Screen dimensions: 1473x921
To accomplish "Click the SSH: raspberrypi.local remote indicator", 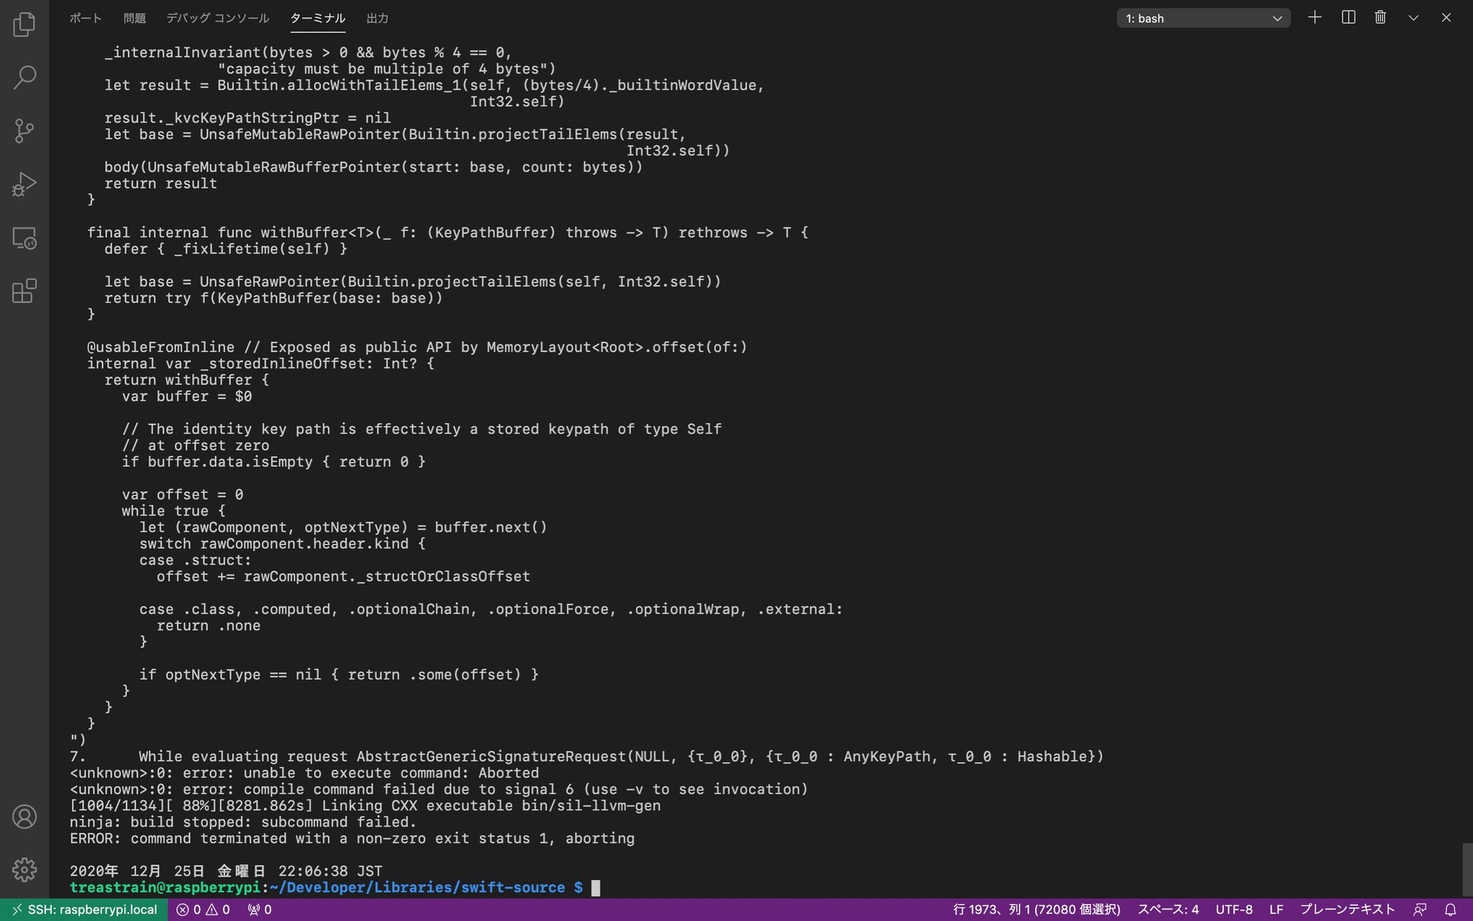I will tap(84, 909).
